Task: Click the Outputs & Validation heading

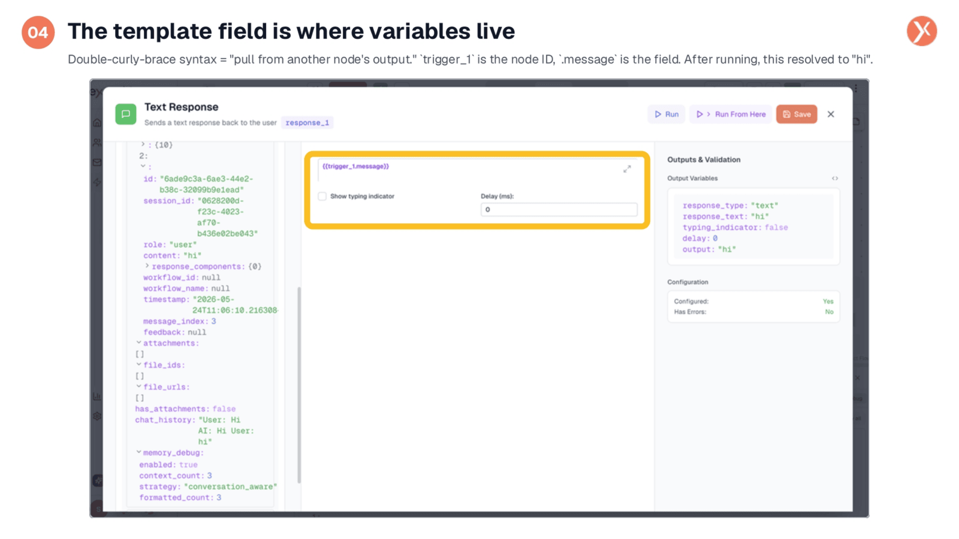Action: (x=704, y=160)
